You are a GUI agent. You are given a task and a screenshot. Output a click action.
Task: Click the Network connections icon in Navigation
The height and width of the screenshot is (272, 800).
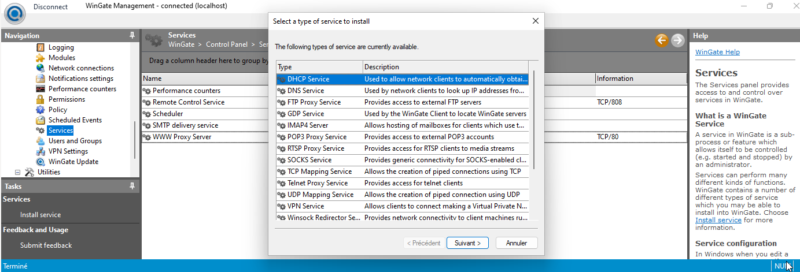tap(40, 68)
